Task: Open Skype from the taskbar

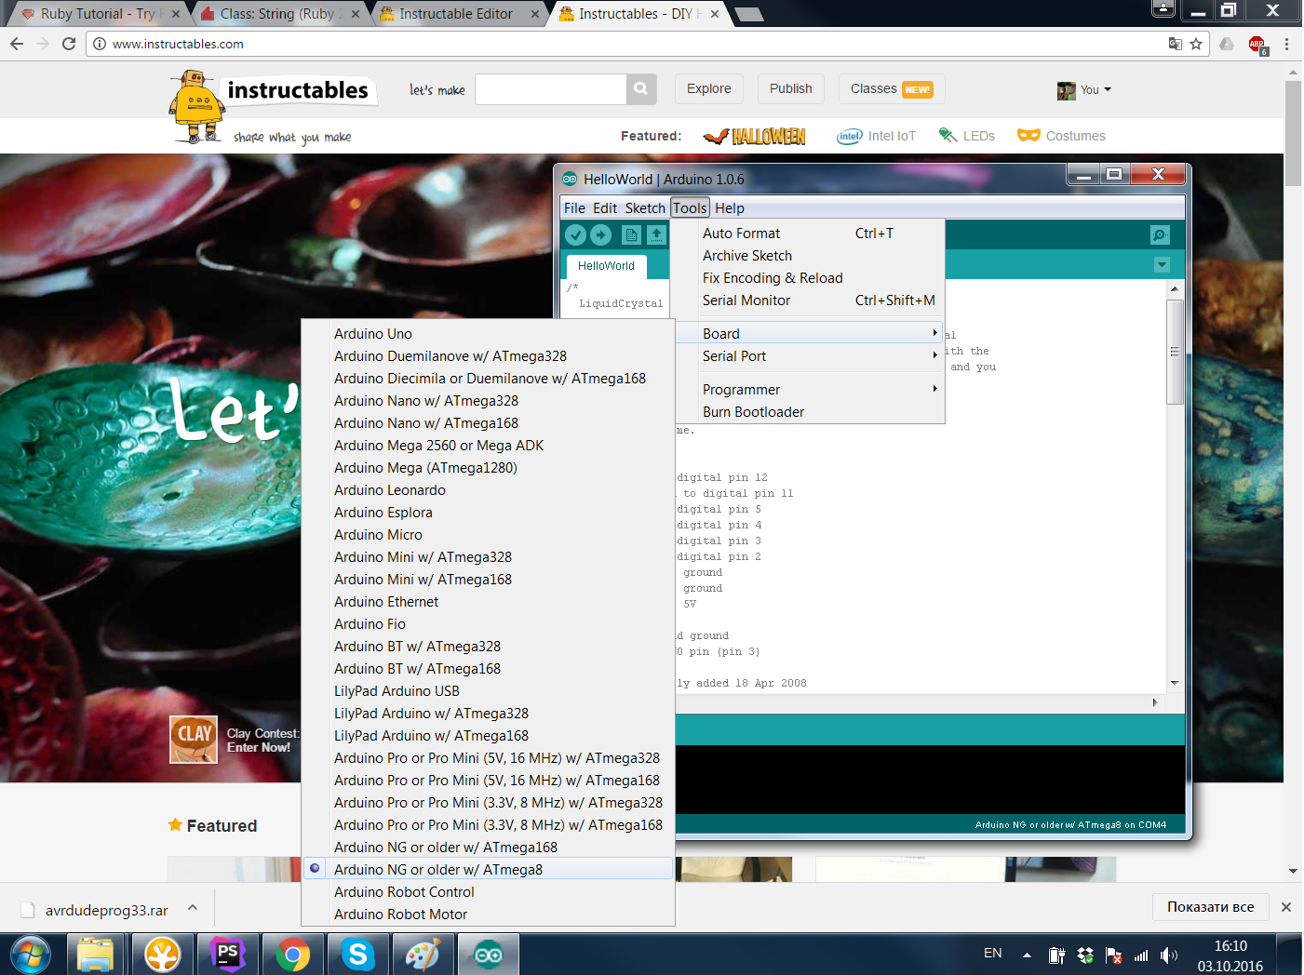Action: tap(357, 955)
